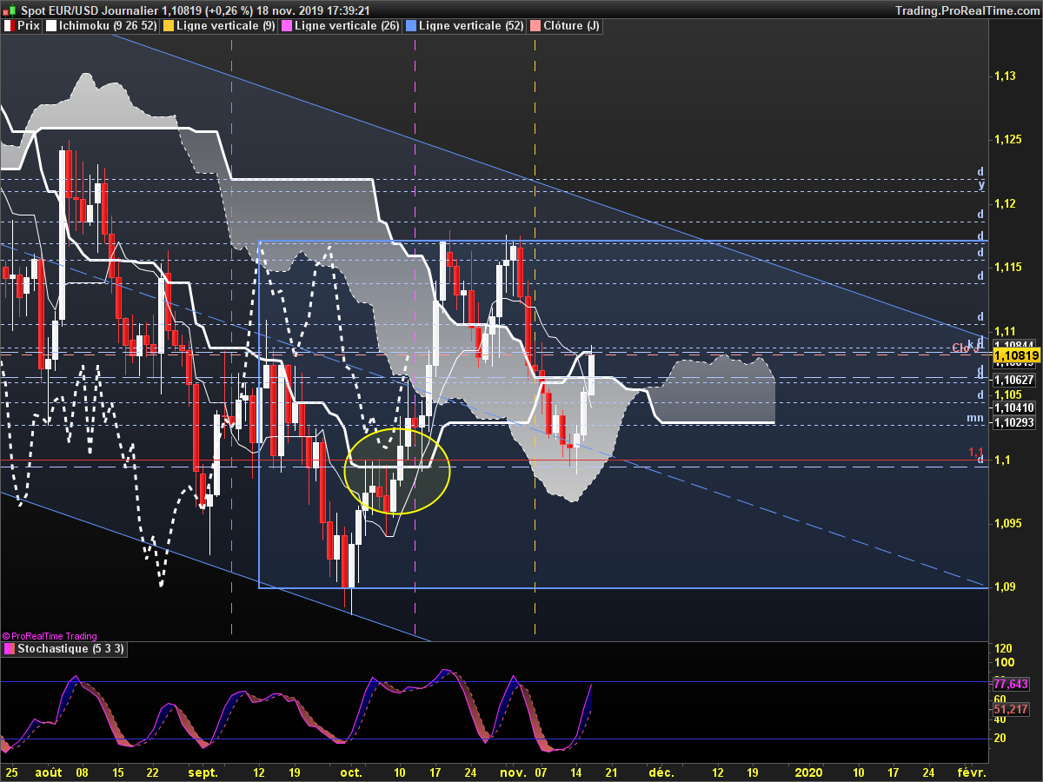Screen dimensions: 1043x782
Task: Click the 1,095 price axis label
Action: point(1008,523)
